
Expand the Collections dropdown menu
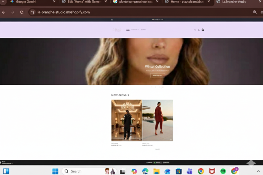tap(135, 30)
